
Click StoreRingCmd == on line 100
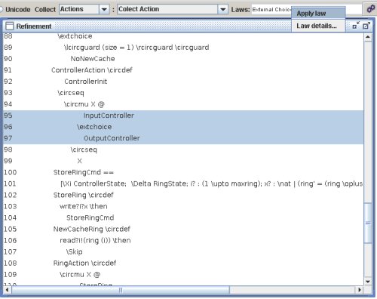click(x=84, y=172)
